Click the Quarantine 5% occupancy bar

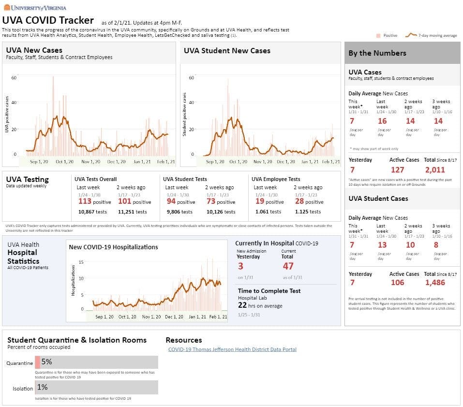[x=97, y=362]
